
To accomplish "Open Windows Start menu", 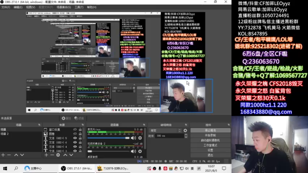I will pyautogui.click(x=5, y=168).
